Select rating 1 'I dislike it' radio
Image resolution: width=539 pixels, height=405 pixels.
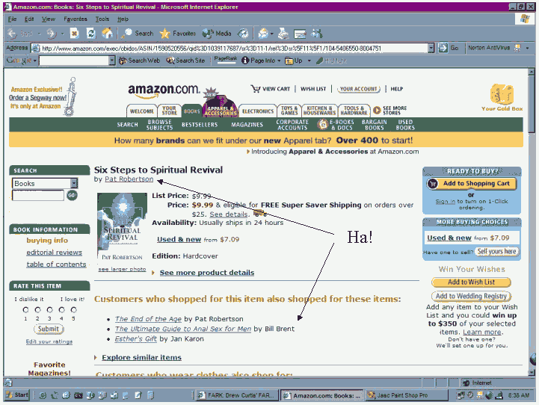pyautogui.click(x=25, y=309)
